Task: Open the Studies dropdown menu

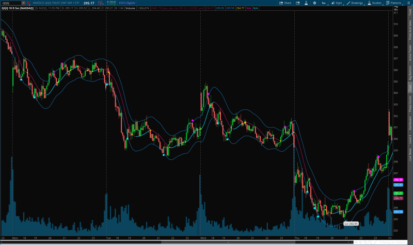Action: [375, 3]
